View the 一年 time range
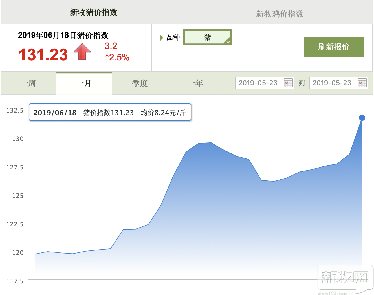 pos(195,83)
